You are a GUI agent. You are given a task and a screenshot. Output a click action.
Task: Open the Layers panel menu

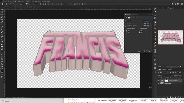[183, 69]
